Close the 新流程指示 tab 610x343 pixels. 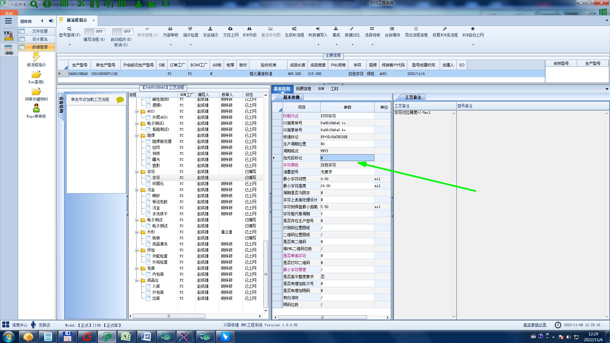point(93,20)
